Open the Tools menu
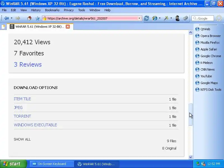Screen dimensions: 224x168 tap(81, 10)
